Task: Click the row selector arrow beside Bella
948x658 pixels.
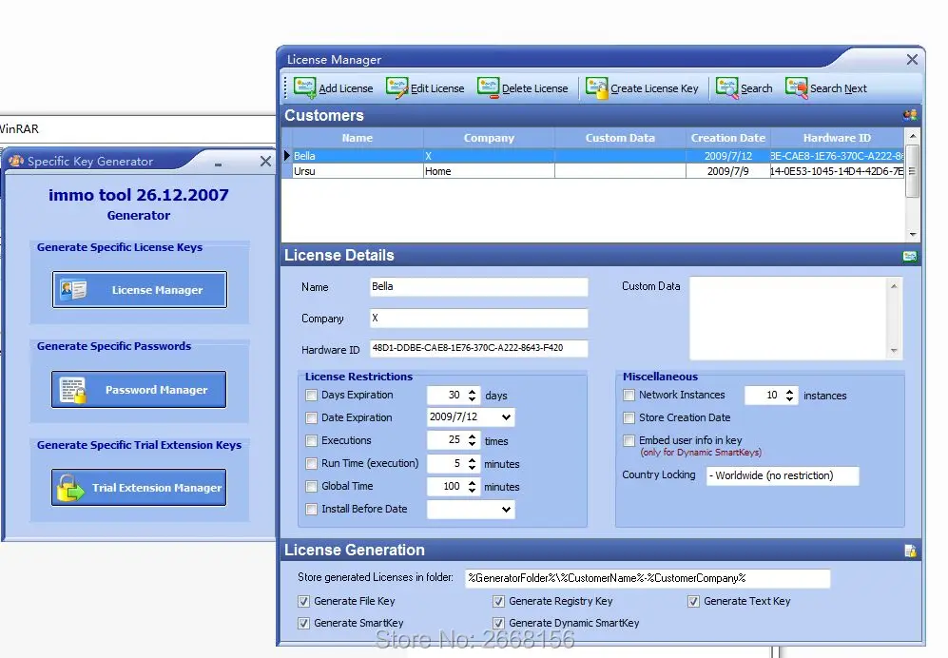Action: click(x=287, y=155)
